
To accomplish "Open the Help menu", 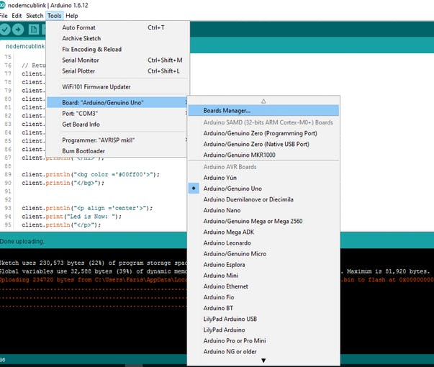I will click(72, 16).
